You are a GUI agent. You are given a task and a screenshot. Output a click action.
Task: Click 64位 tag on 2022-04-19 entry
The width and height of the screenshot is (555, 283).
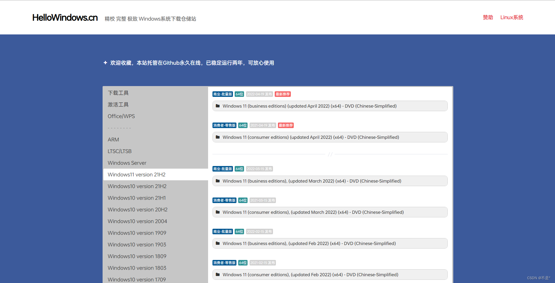point(239,94)
